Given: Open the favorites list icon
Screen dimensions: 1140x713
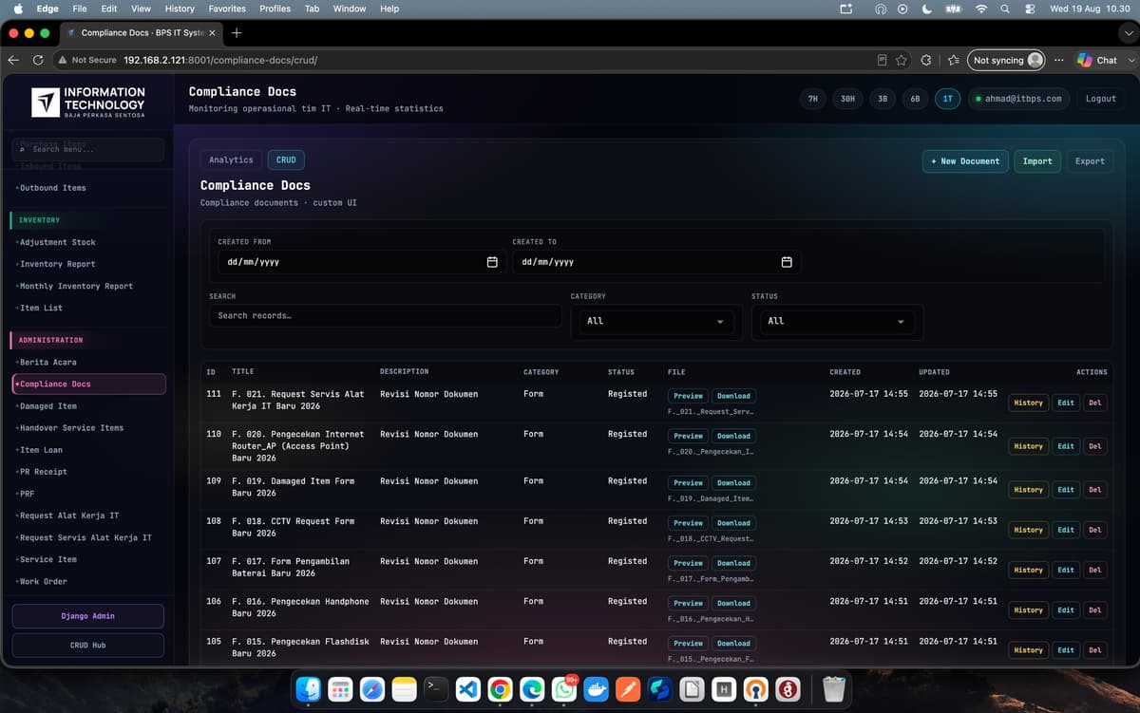Looking at the screenshot, I should [952, 60].
